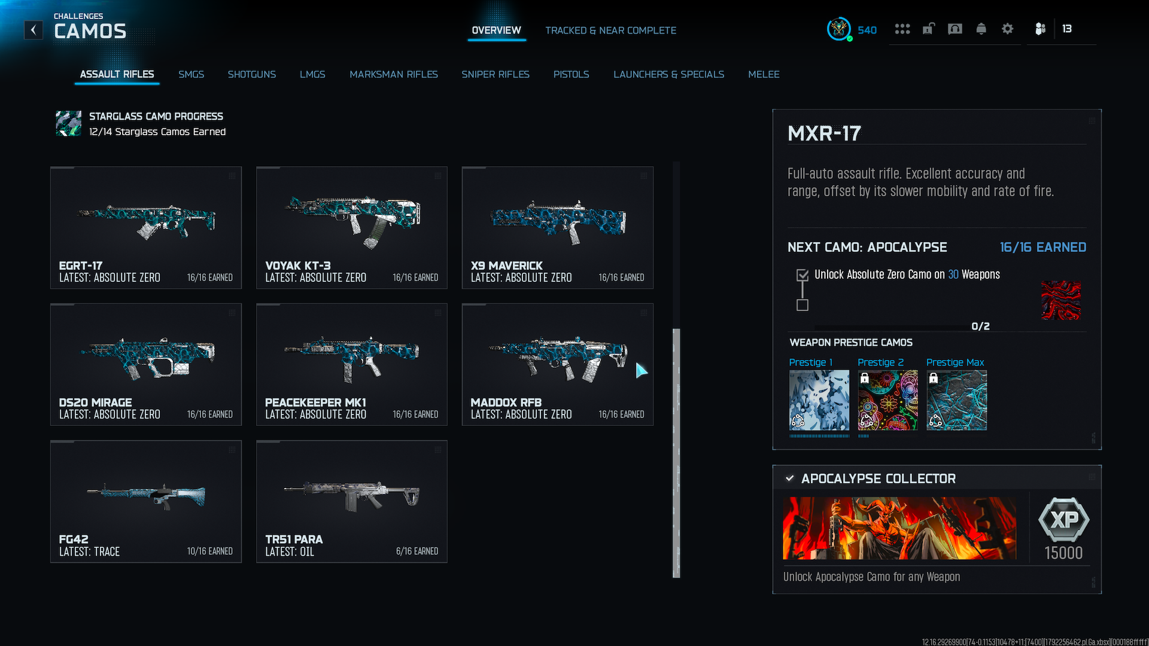Open the FG42 weapon card
The image size is (1149, 646).
click(146, 502)
